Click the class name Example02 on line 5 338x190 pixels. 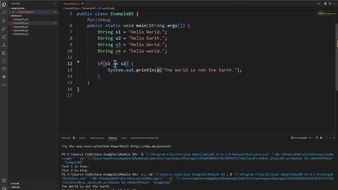pyautogui.click(x=122, y=14)
